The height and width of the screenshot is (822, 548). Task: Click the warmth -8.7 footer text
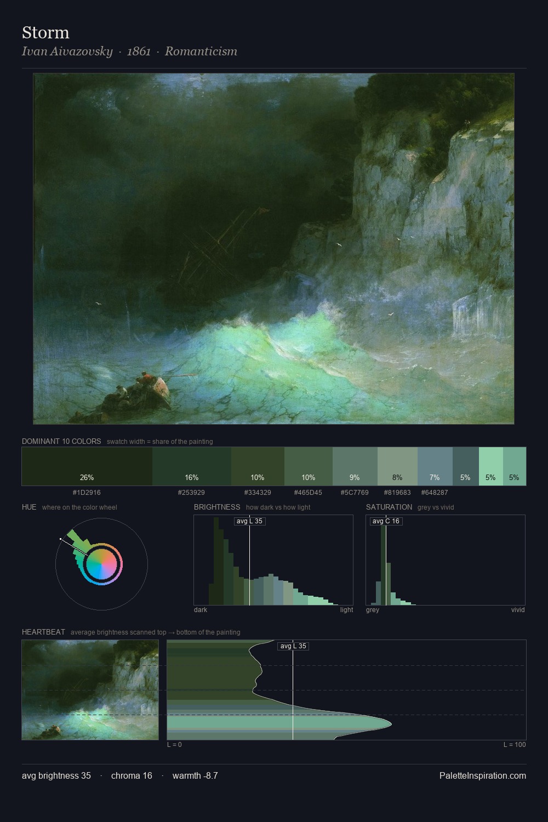point(195,775)
